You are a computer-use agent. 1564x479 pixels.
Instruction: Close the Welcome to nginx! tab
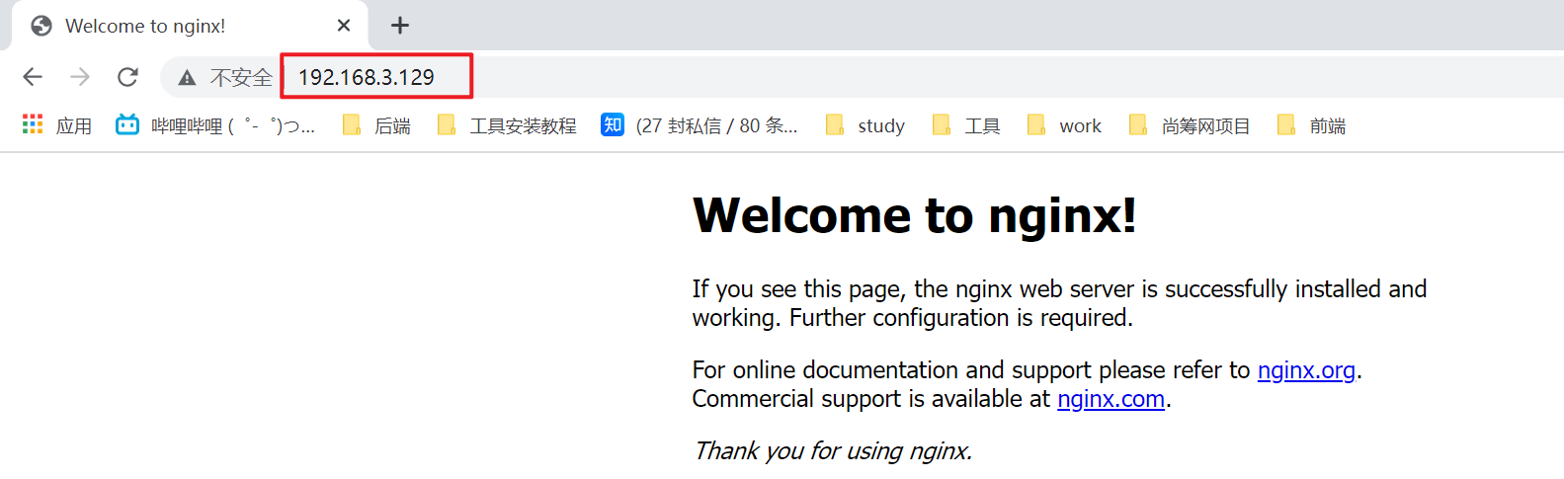click(344, 26)
